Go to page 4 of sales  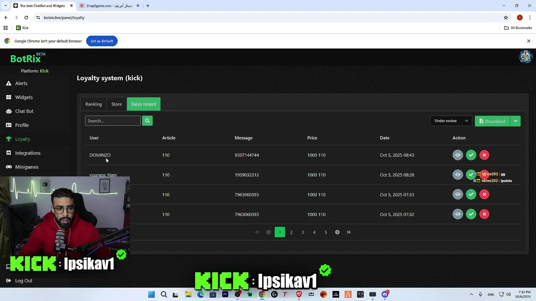click(314, 232)
